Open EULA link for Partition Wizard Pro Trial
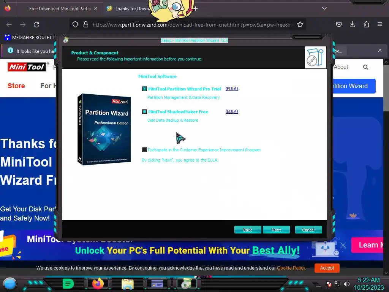The image size is (389, 292). (232, 89)
